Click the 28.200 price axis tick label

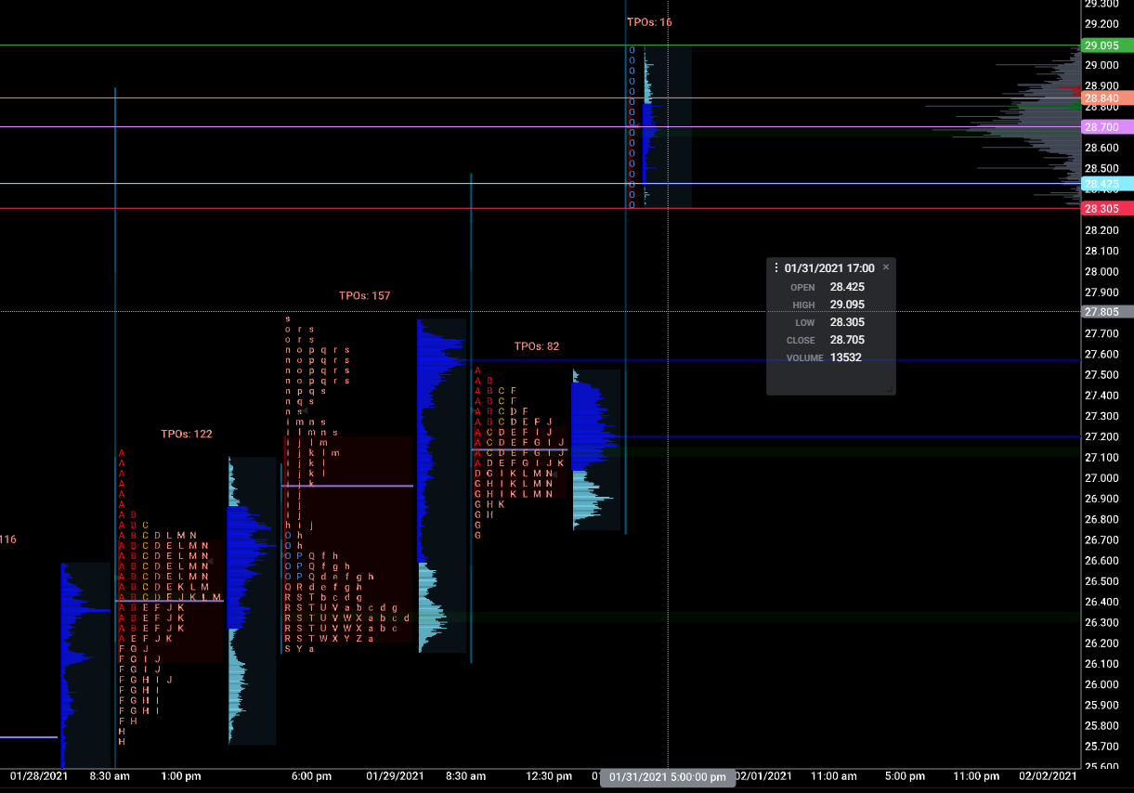[1101, 230]
